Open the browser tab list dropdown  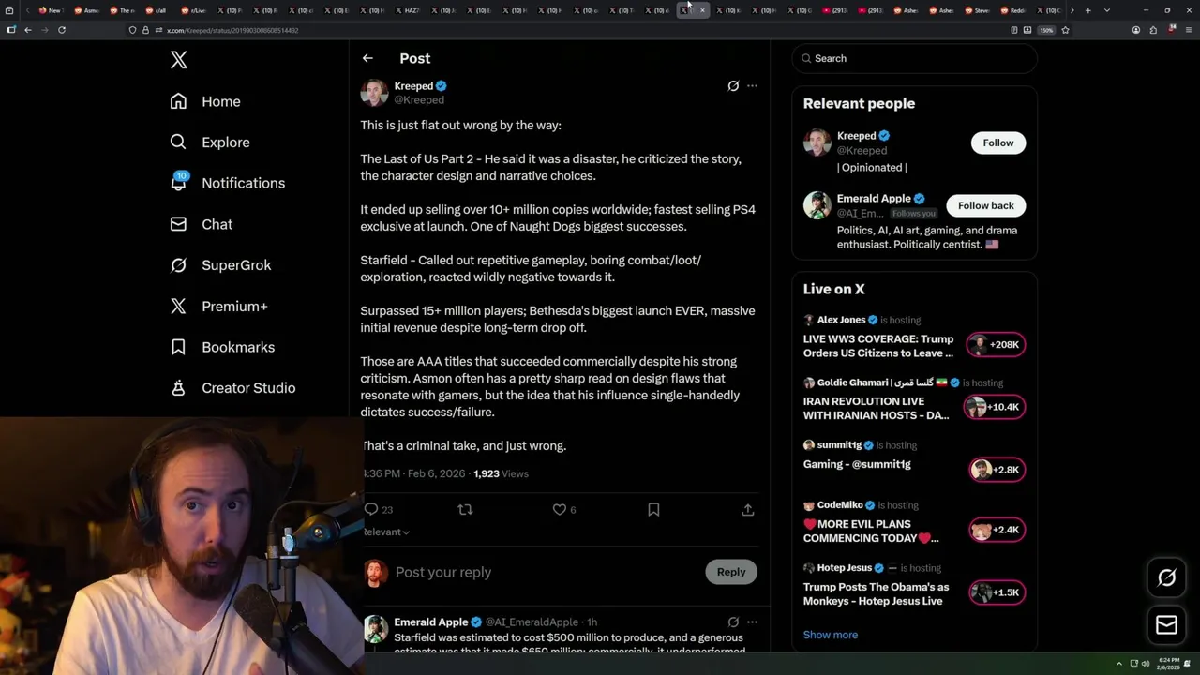[x=1107, y=10]
